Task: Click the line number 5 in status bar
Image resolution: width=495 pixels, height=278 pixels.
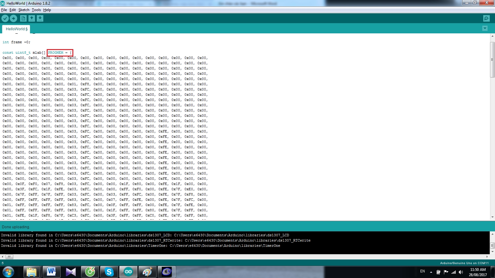Action: 3,263
